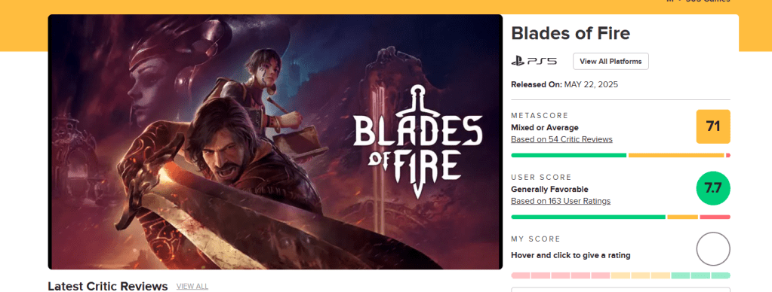Select the green portion of the Metascore distribution bar
Image resolution: width=772 pixels, height=292 pixels.
pyautogui.click(x=569, y=155)
